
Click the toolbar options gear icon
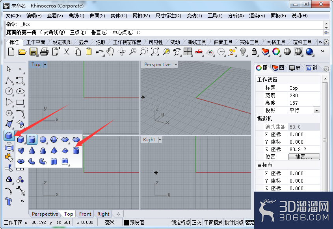pyautogui.click(x=326, y=42)
